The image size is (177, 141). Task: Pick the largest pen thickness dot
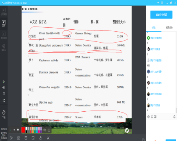click(x=18, y=130)
